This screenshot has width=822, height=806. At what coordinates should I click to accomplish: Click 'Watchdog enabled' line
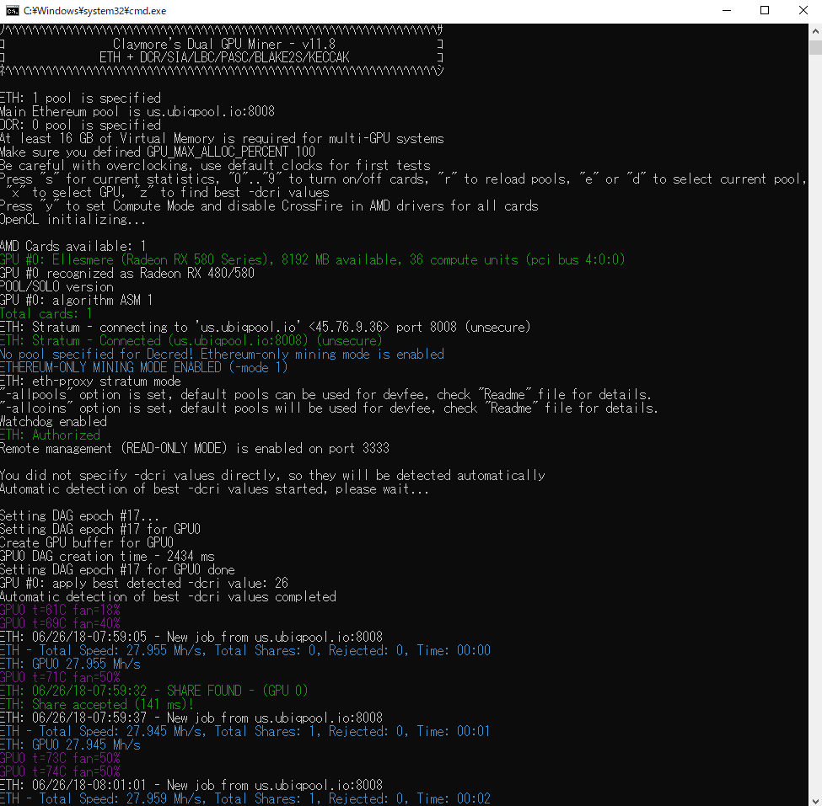[x=53, y=422]
